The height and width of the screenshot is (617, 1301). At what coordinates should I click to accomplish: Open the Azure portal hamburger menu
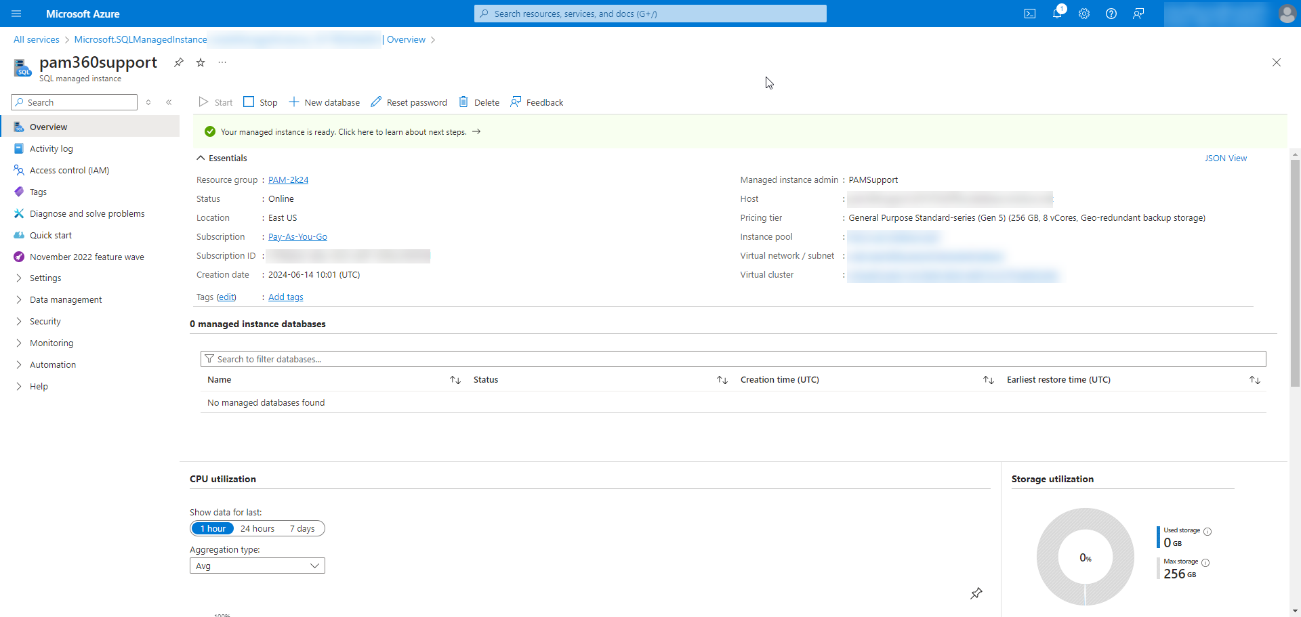16,14
